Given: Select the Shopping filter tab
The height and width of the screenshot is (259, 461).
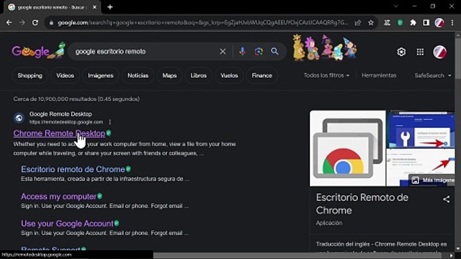Looking at the screenshot, I should pyautogui.click(x=30, y=76).
